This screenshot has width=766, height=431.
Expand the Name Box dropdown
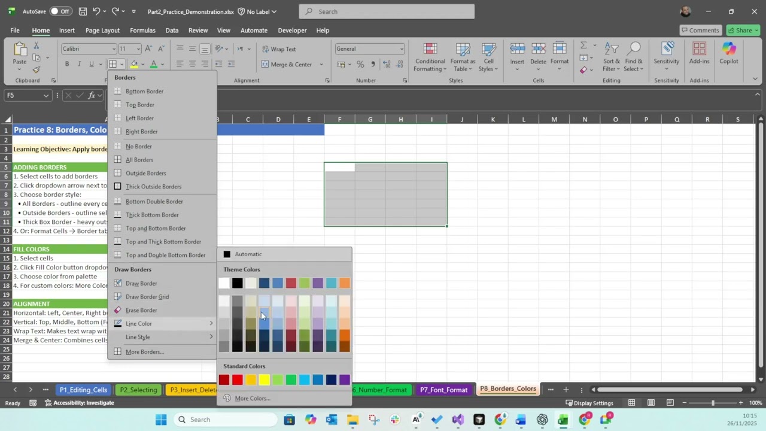[x=45, y=95]
